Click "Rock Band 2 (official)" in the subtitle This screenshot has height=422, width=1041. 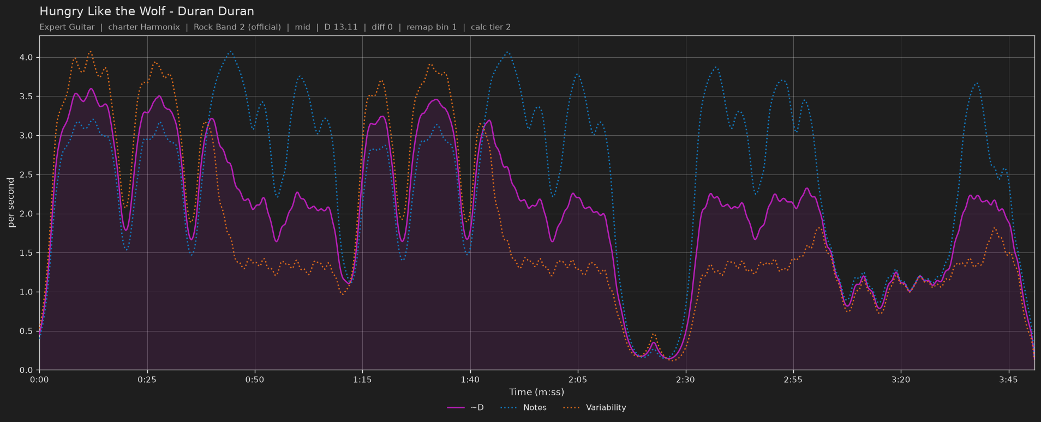click(x=237, y=27)
